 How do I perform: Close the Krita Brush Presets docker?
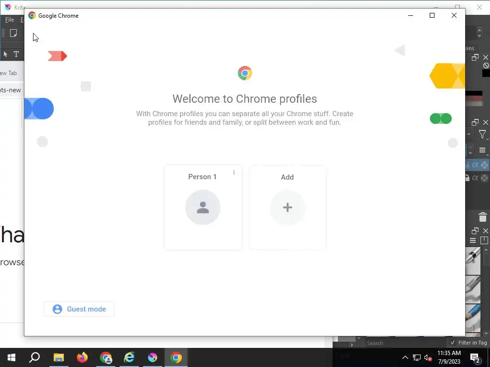point(486,231)
